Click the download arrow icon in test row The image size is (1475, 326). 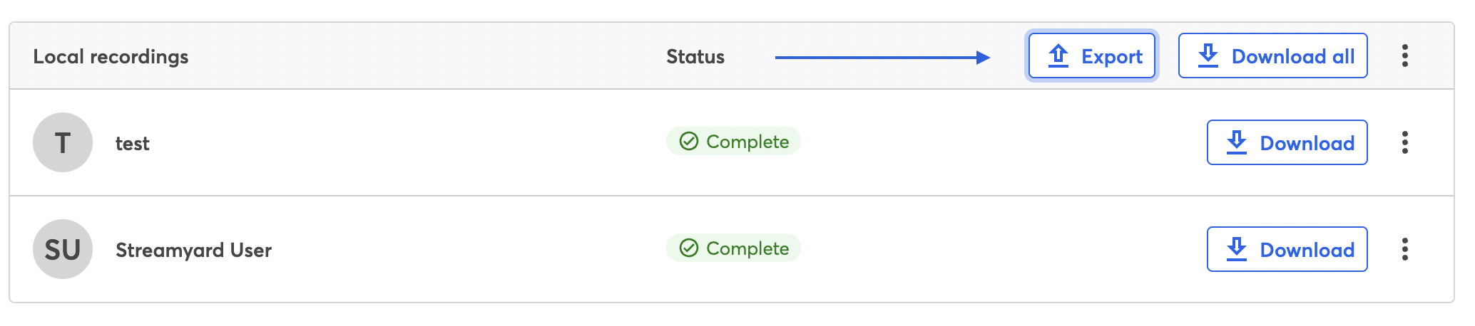(1237, 142)
